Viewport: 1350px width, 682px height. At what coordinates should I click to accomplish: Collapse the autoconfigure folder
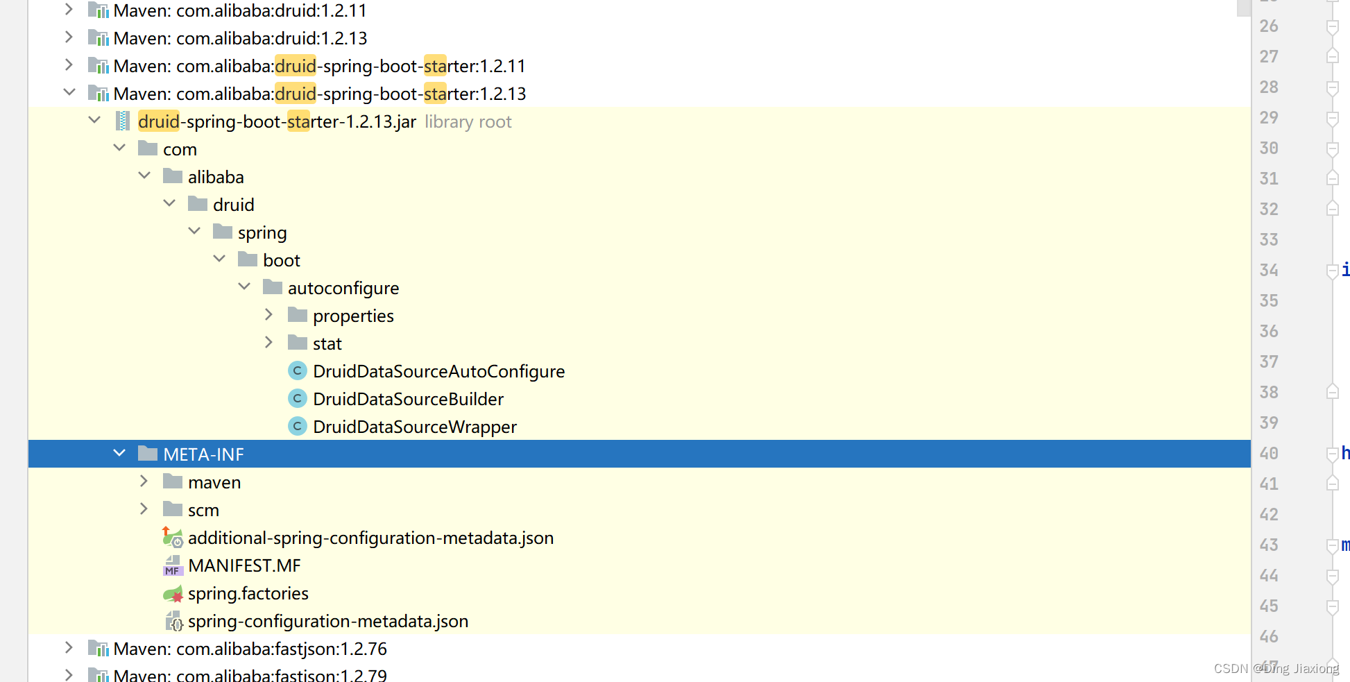[244, 287]
